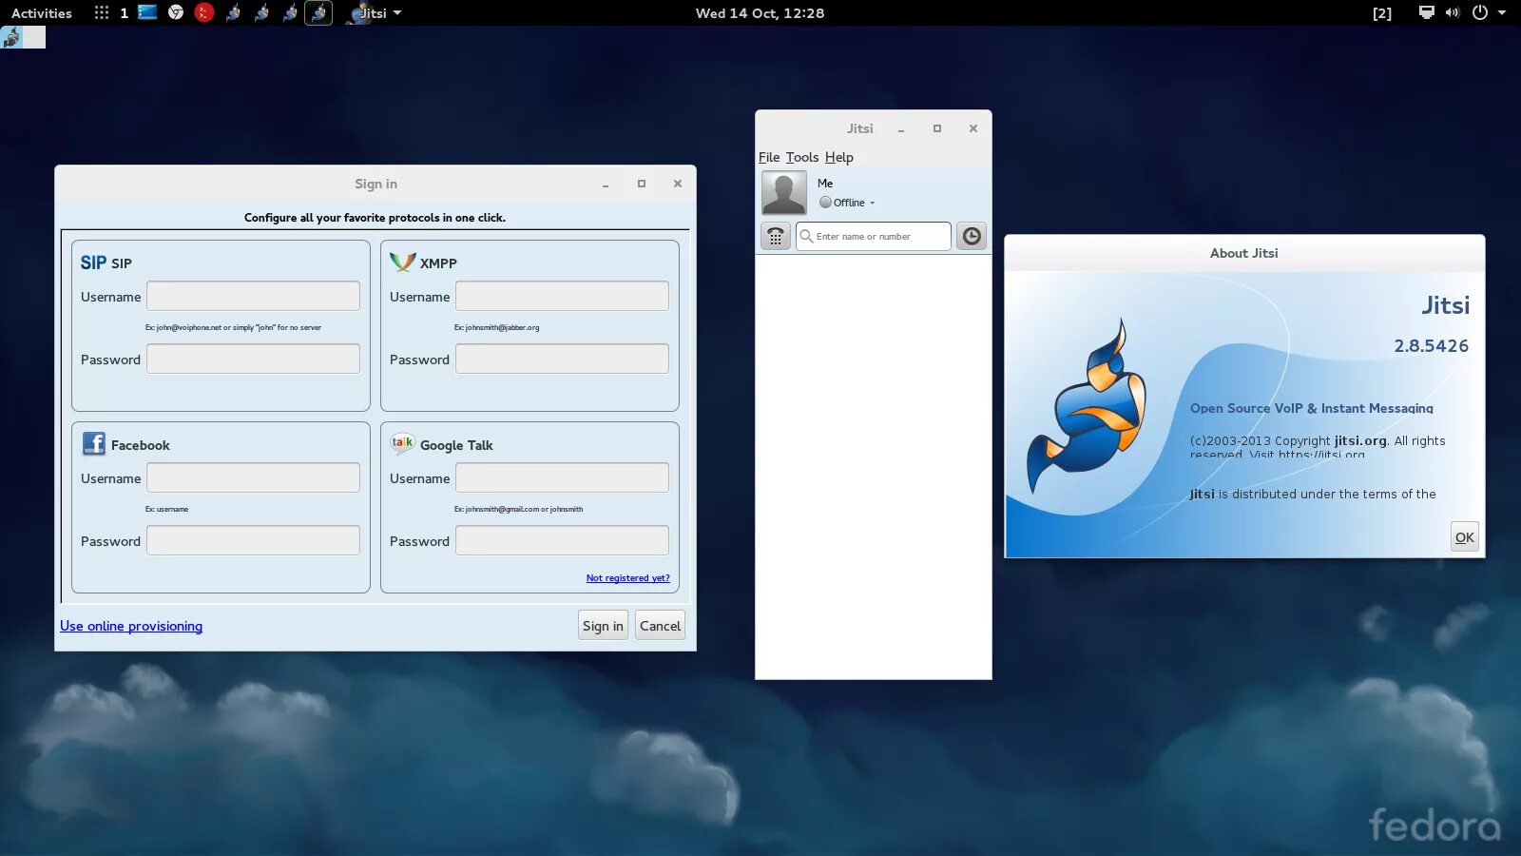Open call history clock icon in Jitsi

tap(972, 236)
